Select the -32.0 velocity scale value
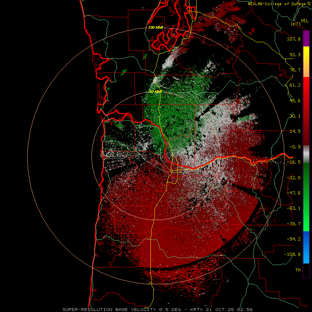This screenshot has height=312, width=312. (x=294, y=178)
